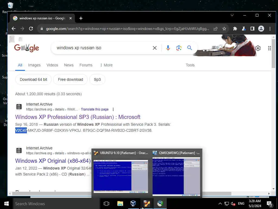Open the tab search dropdown arrow
278x209 pixels.
[232, 15]
